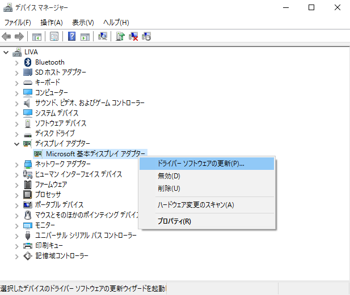350x295 pixels.
Task: Expand the キーボード category
Action: pos(17,83)
